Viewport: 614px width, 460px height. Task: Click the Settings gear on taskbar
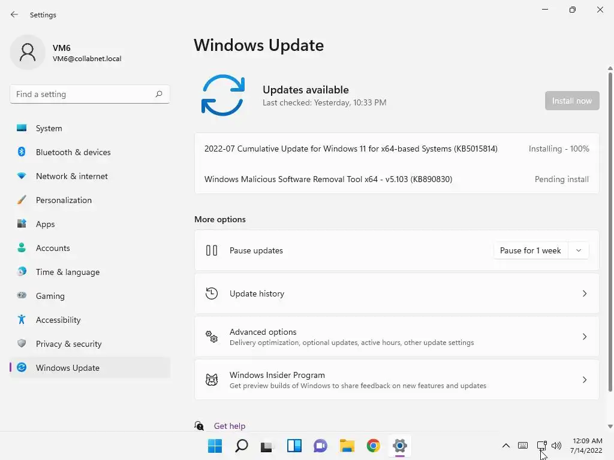[x=399, y=446]
